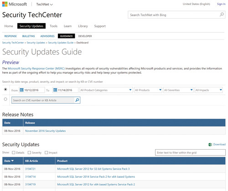
Task: Open the Support tab
Action: 100,26
